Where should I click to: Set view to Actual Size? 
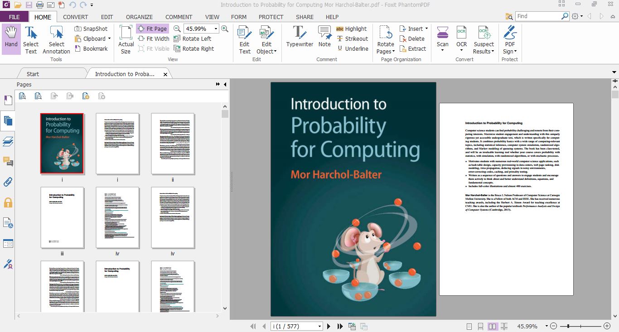pos(126,39)
